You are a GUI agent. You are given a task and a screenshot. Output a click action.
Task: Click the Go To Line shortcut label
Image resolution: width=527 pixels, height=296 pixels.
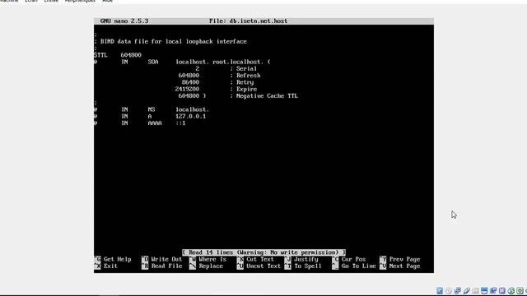click(x=358, y=266)
